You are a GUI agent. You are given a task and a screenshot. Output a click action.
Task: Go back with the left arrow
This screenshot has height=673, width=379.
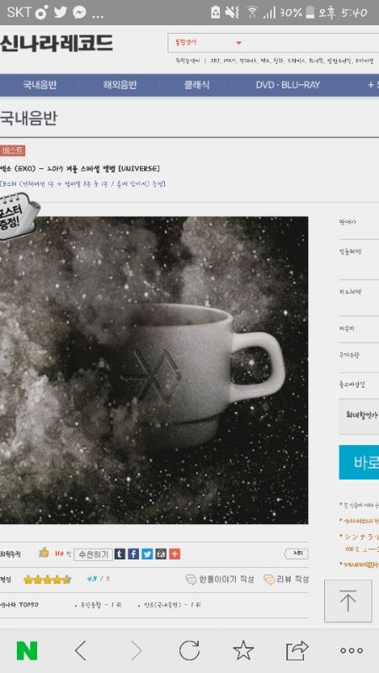tap(81, 650)
